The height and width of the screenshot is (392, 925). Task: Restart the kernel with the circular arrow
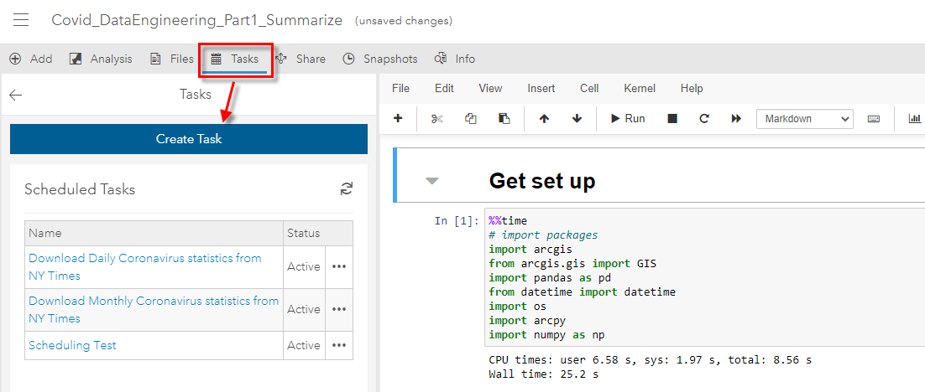click(x=704, y=119)
